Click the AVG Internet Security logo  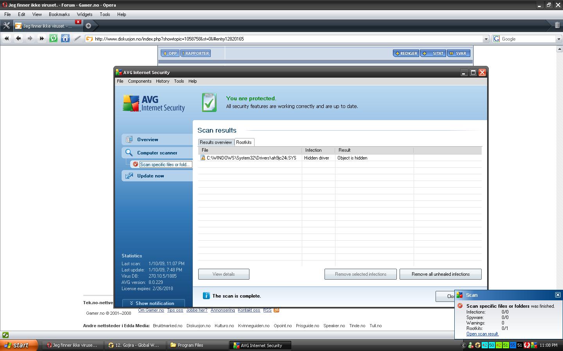click(154, 103)
